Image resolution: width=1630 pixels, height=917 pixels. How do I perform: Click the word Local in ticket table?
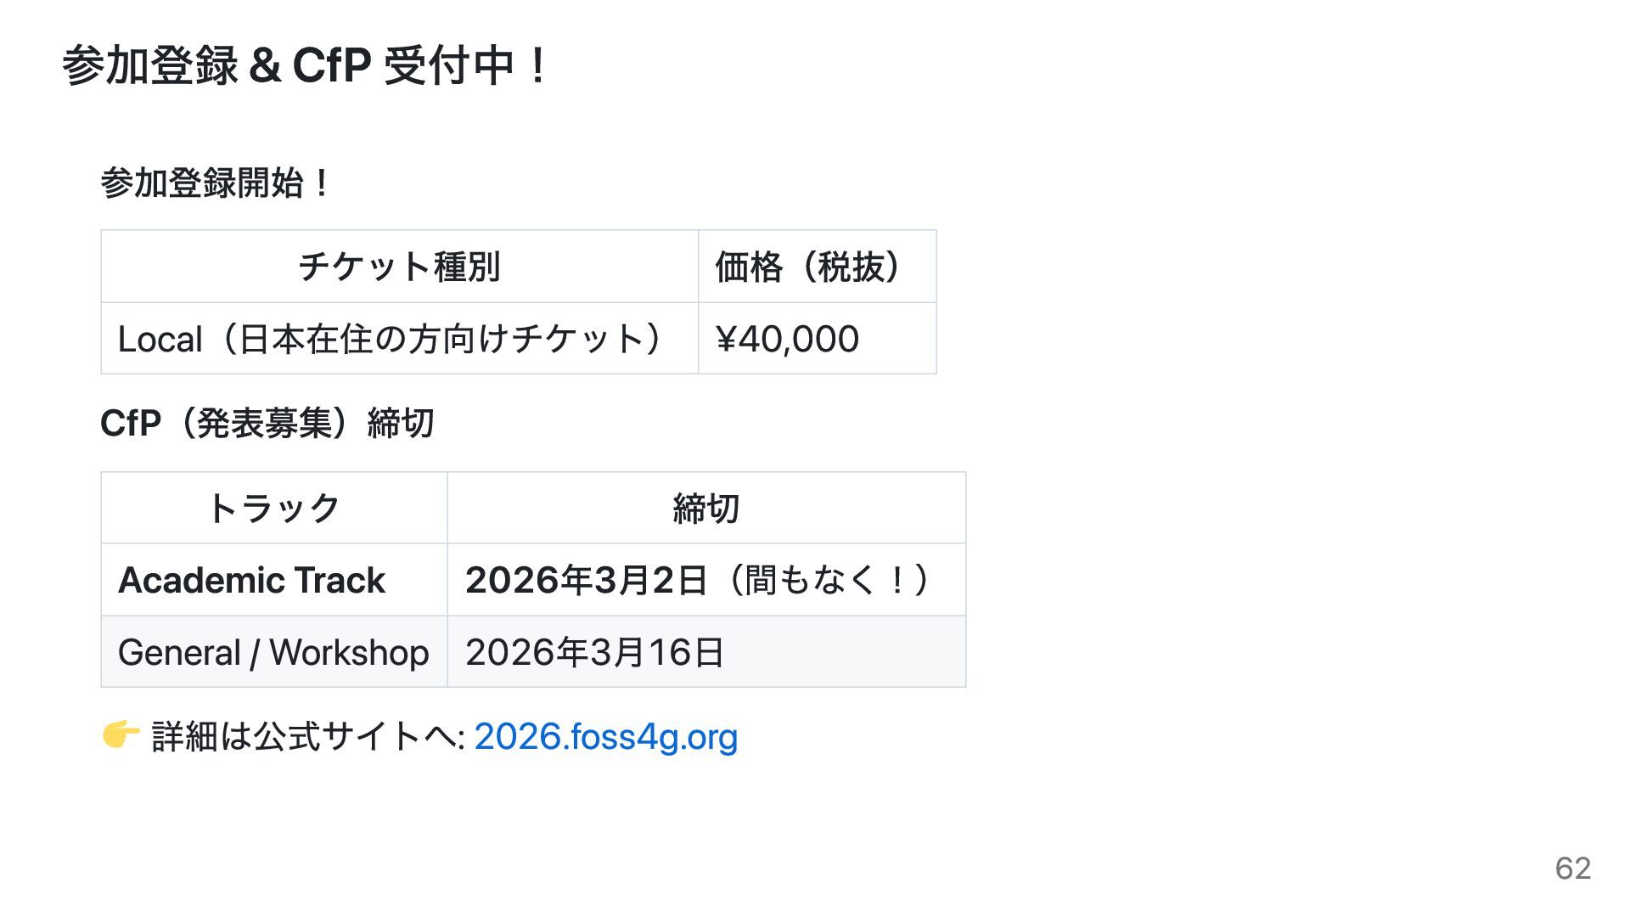(x=160, y=340)
